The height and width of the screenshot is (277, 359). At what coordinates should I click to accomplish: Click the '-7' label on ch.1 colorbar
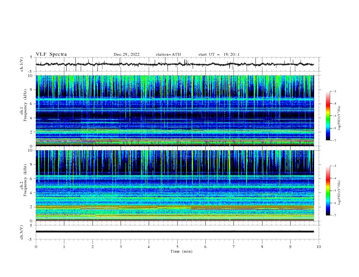click(334, 140)
